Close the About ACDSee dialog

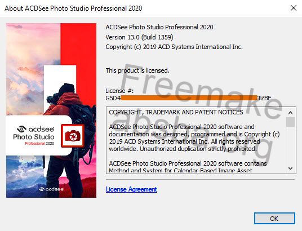pyautogui.click(x=294, y=8)
